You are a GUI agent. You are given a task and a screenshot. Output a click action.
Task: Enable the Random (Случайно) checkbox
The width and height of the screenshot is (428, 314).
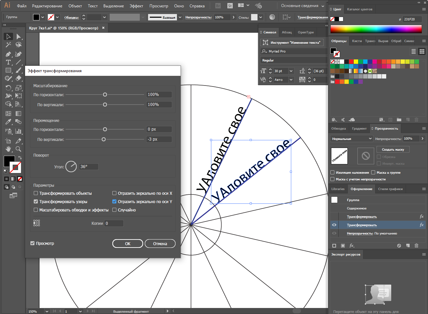pyautogui.click(x=114, y=210)
